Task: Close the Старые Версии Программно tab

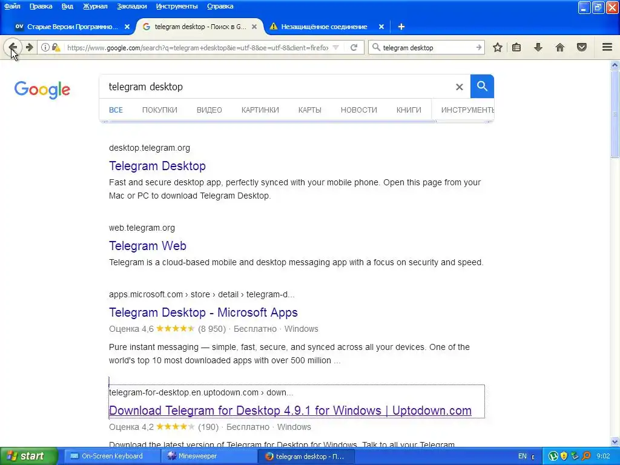Action: (127, 27)
